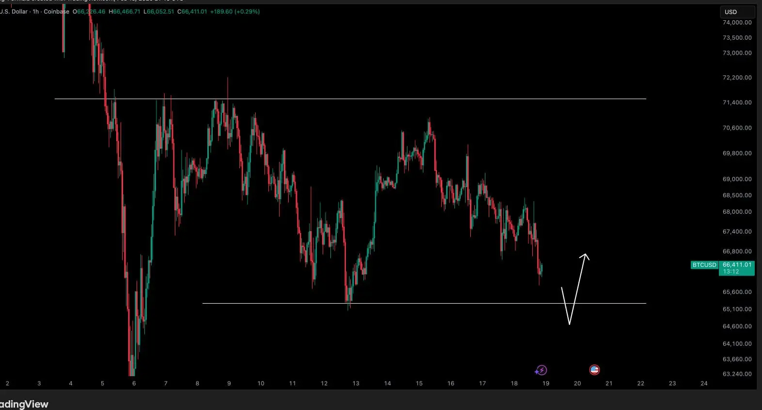The height and width of the screenshot is (410, 762).
Task: Click date 19 on the time axis
Action: pyautogui.click(x=546, y=383)
